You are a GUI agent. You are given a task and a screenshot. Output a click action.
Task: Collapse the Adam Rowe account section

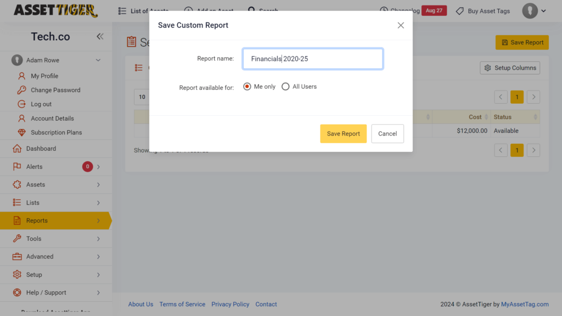(x=98, y=60)
